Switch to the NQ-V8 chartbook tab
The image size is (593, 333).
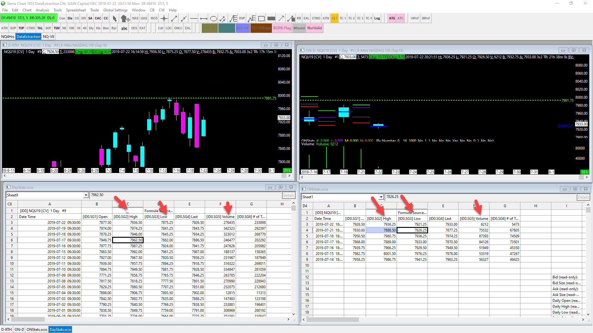tap(48, 37)
